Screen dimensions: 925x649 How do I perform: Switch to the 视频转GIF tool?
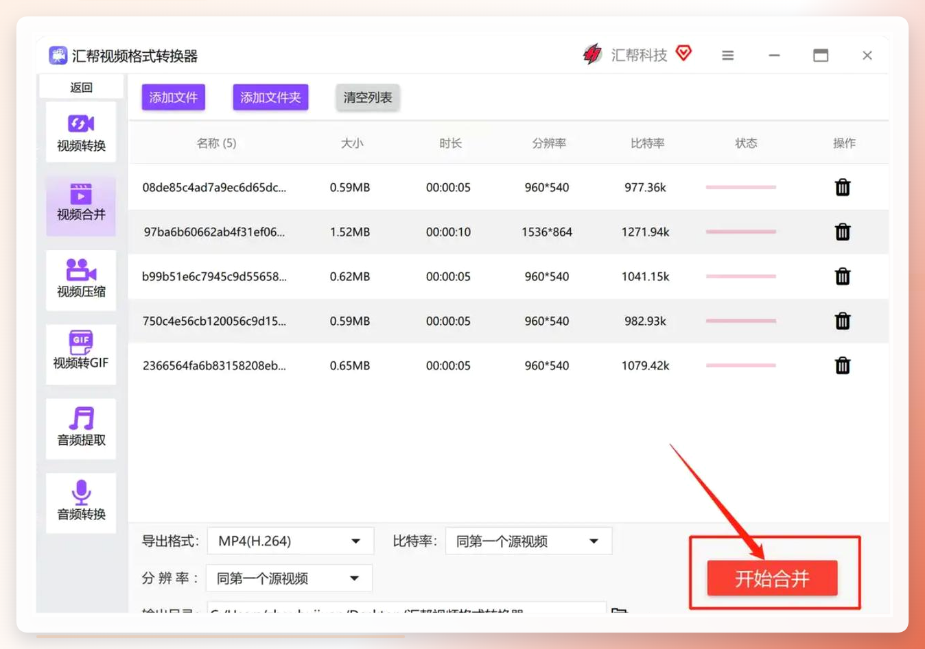81,354
